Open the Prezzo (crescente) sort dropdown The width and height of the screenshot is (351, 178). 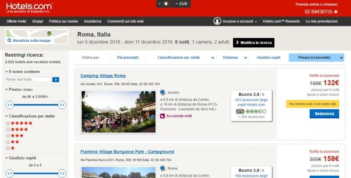pyautogui.click(x=316, y=58)
